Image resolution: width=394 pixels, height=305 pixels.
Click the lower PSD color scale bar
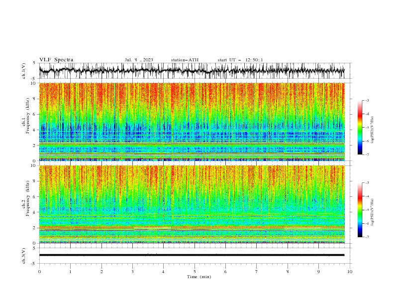pyautogui.click(x=360, y=210)
